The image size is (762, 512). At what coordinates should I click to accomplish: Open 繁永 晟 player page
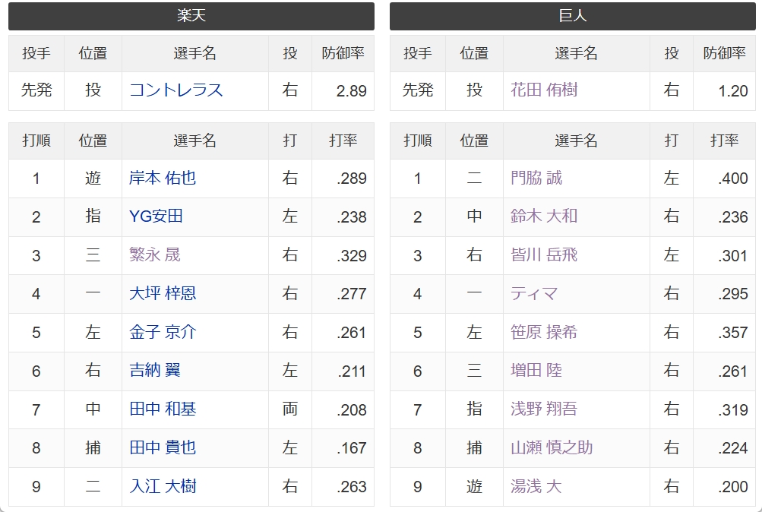pyautogui.click(x=154, y=255)
